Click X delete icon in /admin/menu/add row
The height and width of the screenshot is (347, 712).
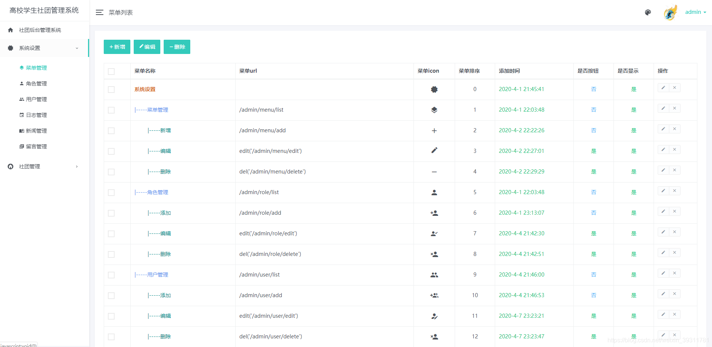coord(675,129)
